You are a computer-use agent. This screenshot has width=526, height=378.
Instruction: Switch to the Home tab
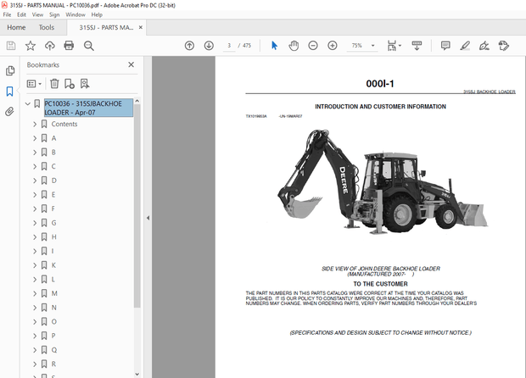(16, 27)
